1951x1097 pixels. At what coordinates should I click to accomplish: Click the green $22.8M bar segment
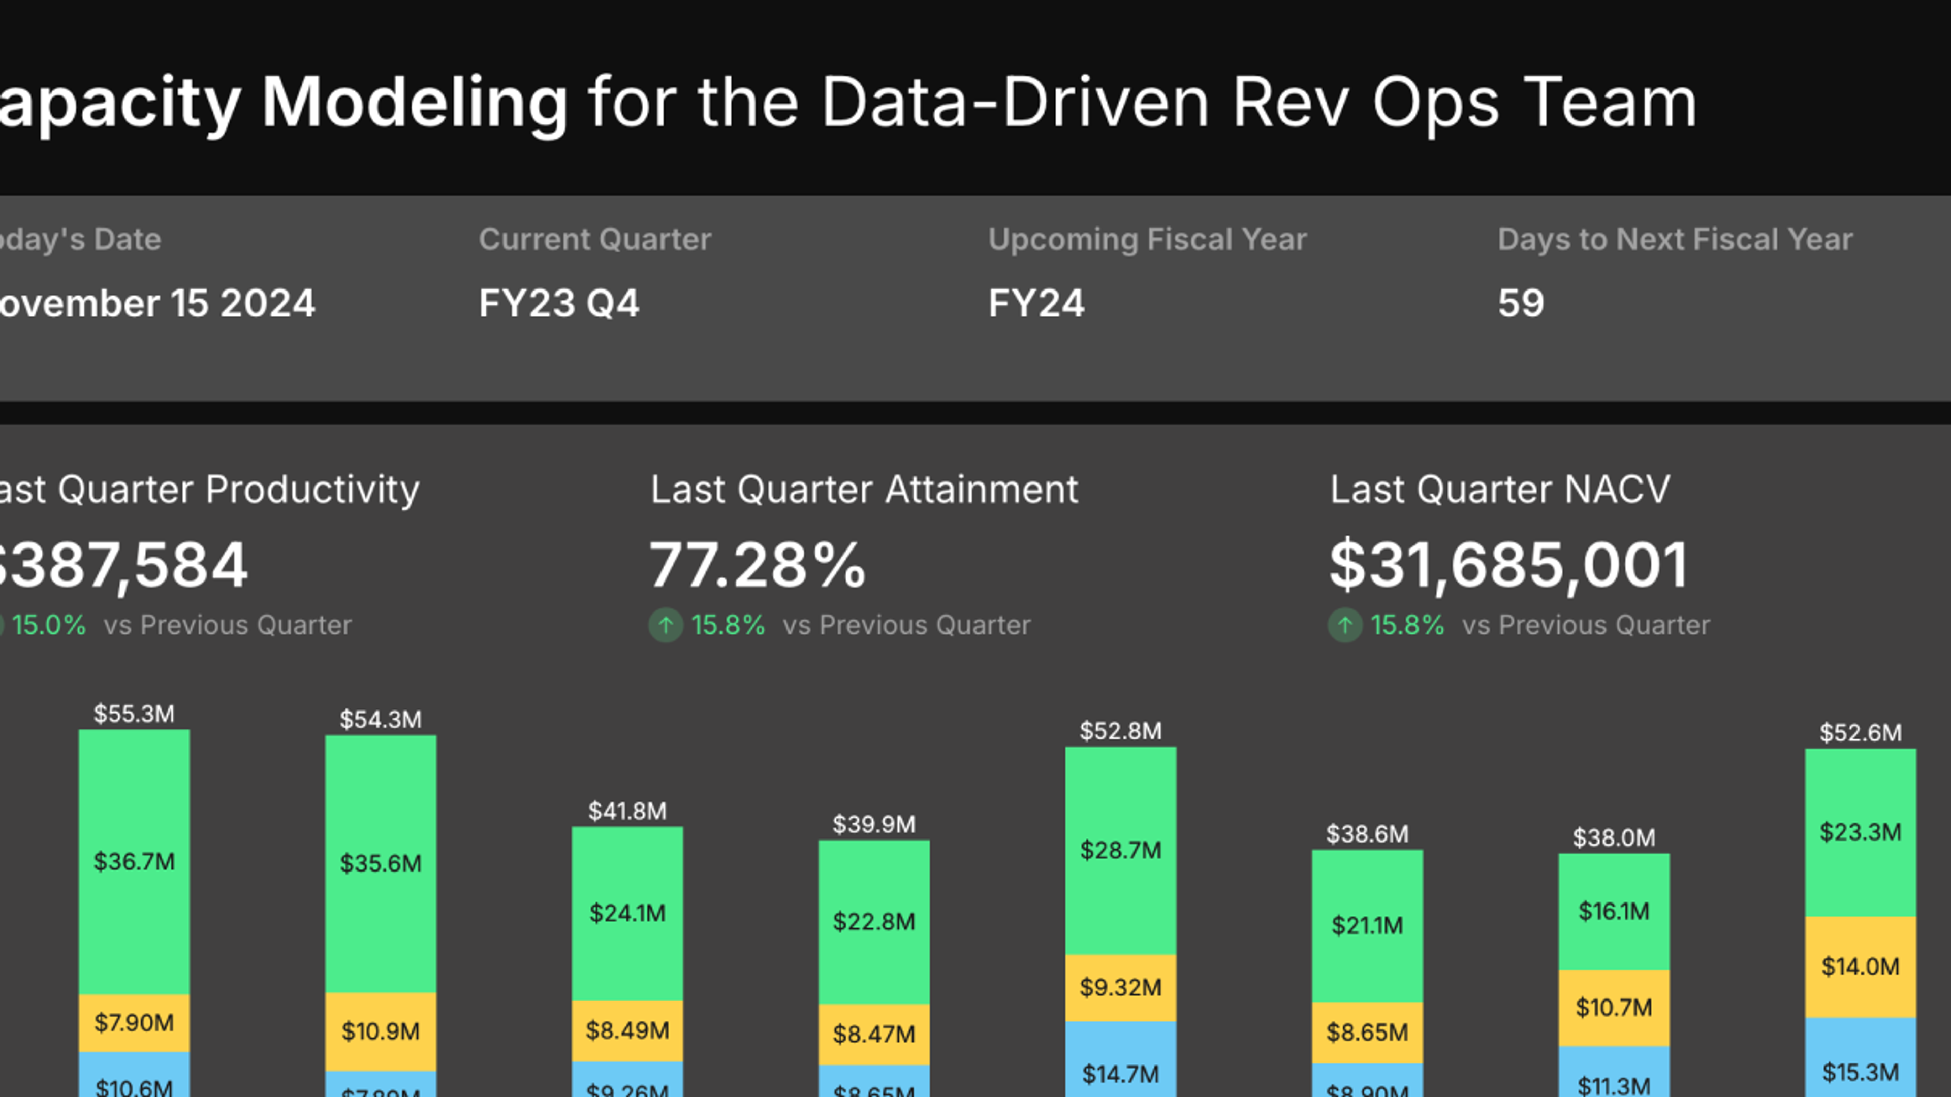coord(874,922)
